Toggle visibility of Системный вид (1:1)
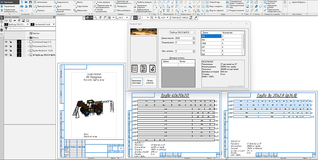 coord(6,42)
